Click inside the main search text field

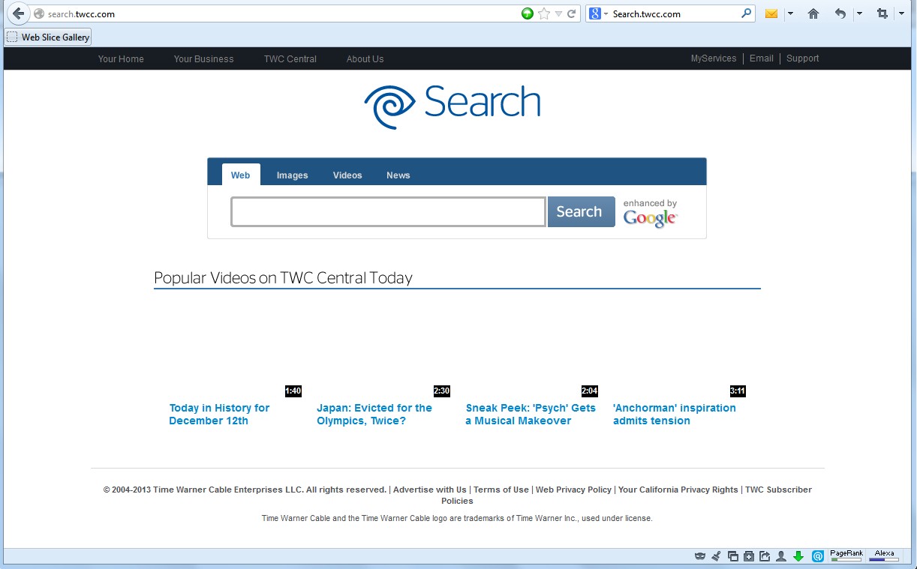coord(388,212)
